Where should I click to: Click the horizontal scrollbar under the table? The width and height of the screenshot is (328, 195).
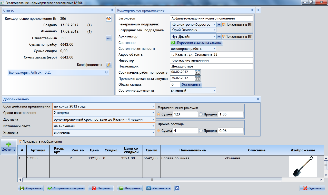[x=152, y=180]
